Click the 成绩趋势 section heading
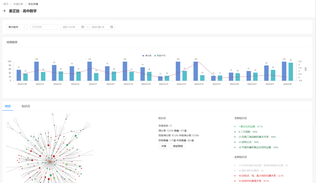The height and width of the screenshot is (183, 316). tap(12, 42)
